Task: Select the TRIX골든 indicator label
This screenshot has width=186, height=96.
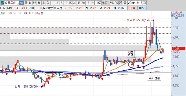Action: pos(38,13)
